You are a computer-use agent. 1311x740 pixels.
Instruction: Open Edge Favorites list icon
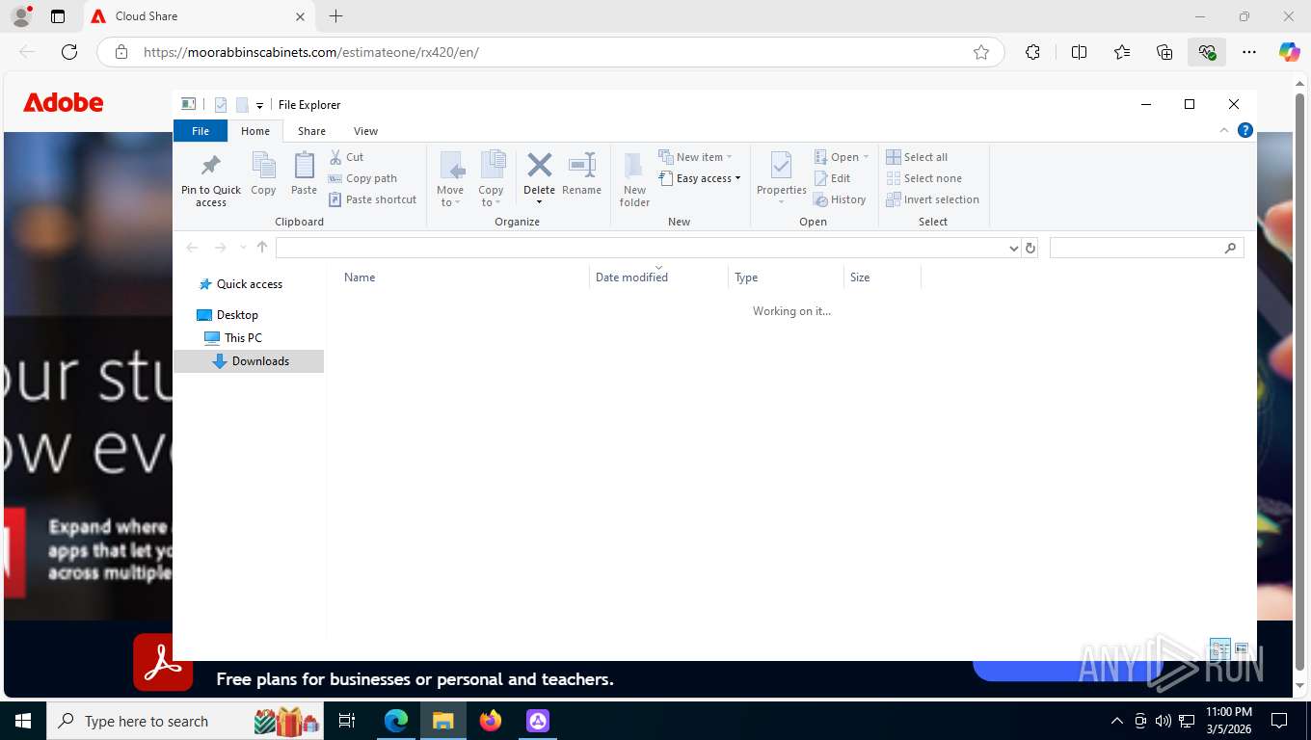(1122, 52)
